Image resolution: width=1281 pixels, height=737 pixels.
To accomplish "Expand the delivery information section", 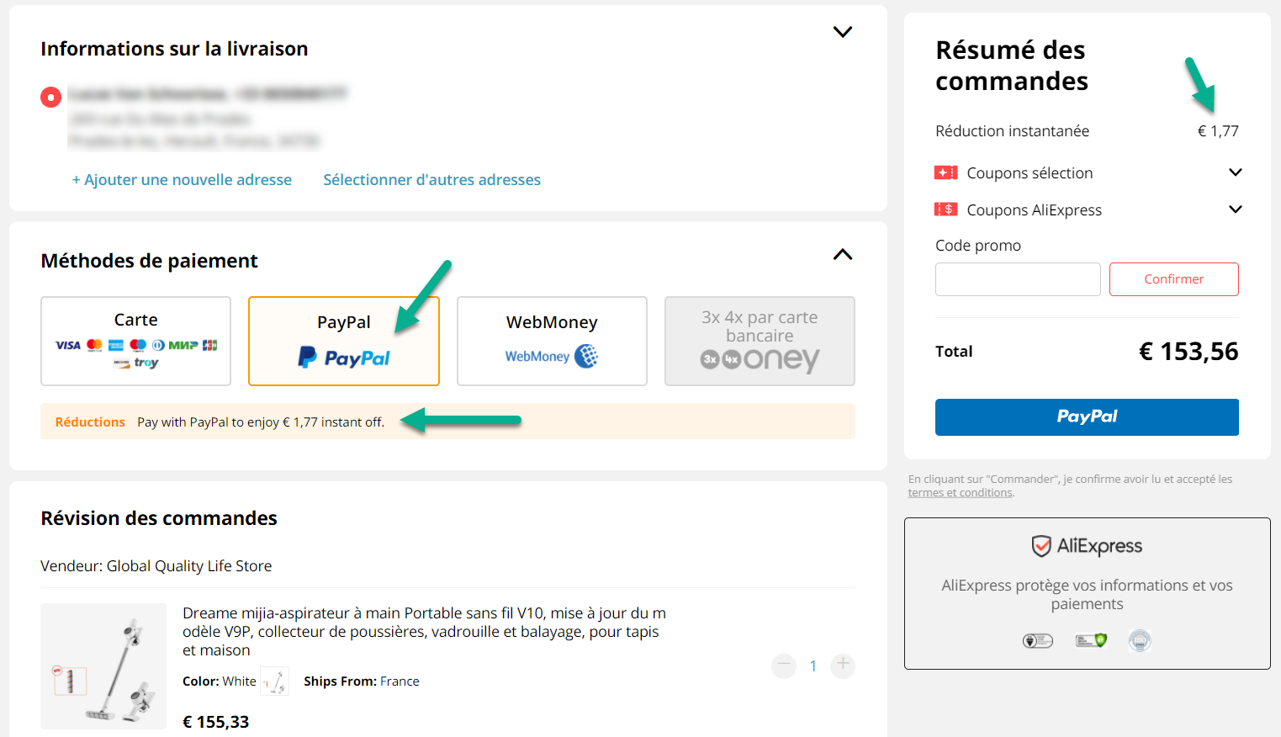I will (842, 32).
